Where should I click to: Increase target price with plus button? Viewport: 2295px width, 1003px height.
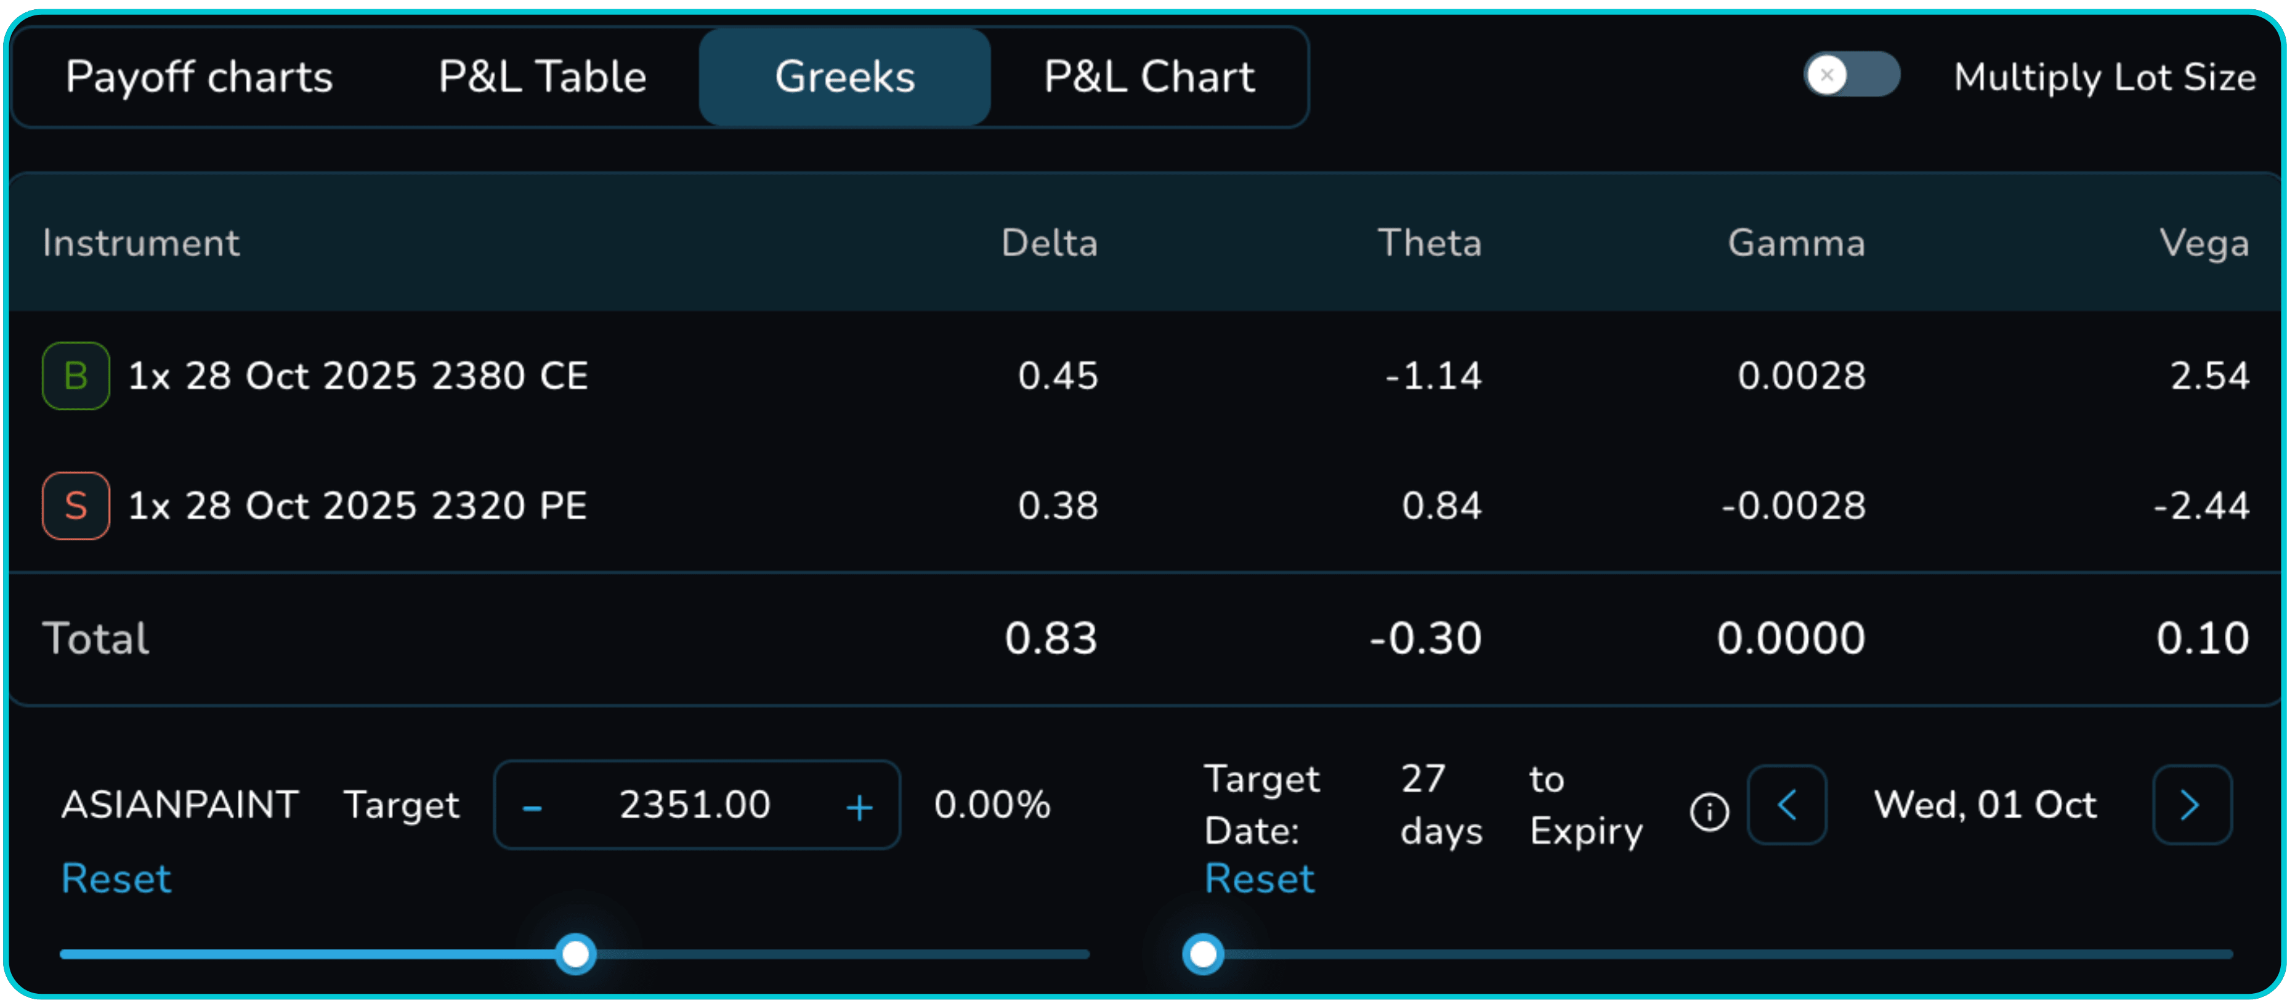pyautogui.click(x=859, y=807)
